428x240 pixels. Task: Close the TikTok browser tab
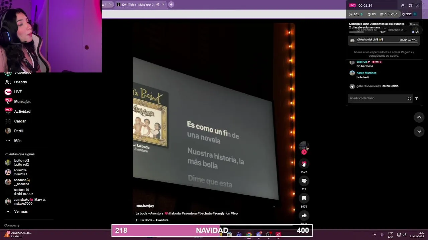coord(163,4)
